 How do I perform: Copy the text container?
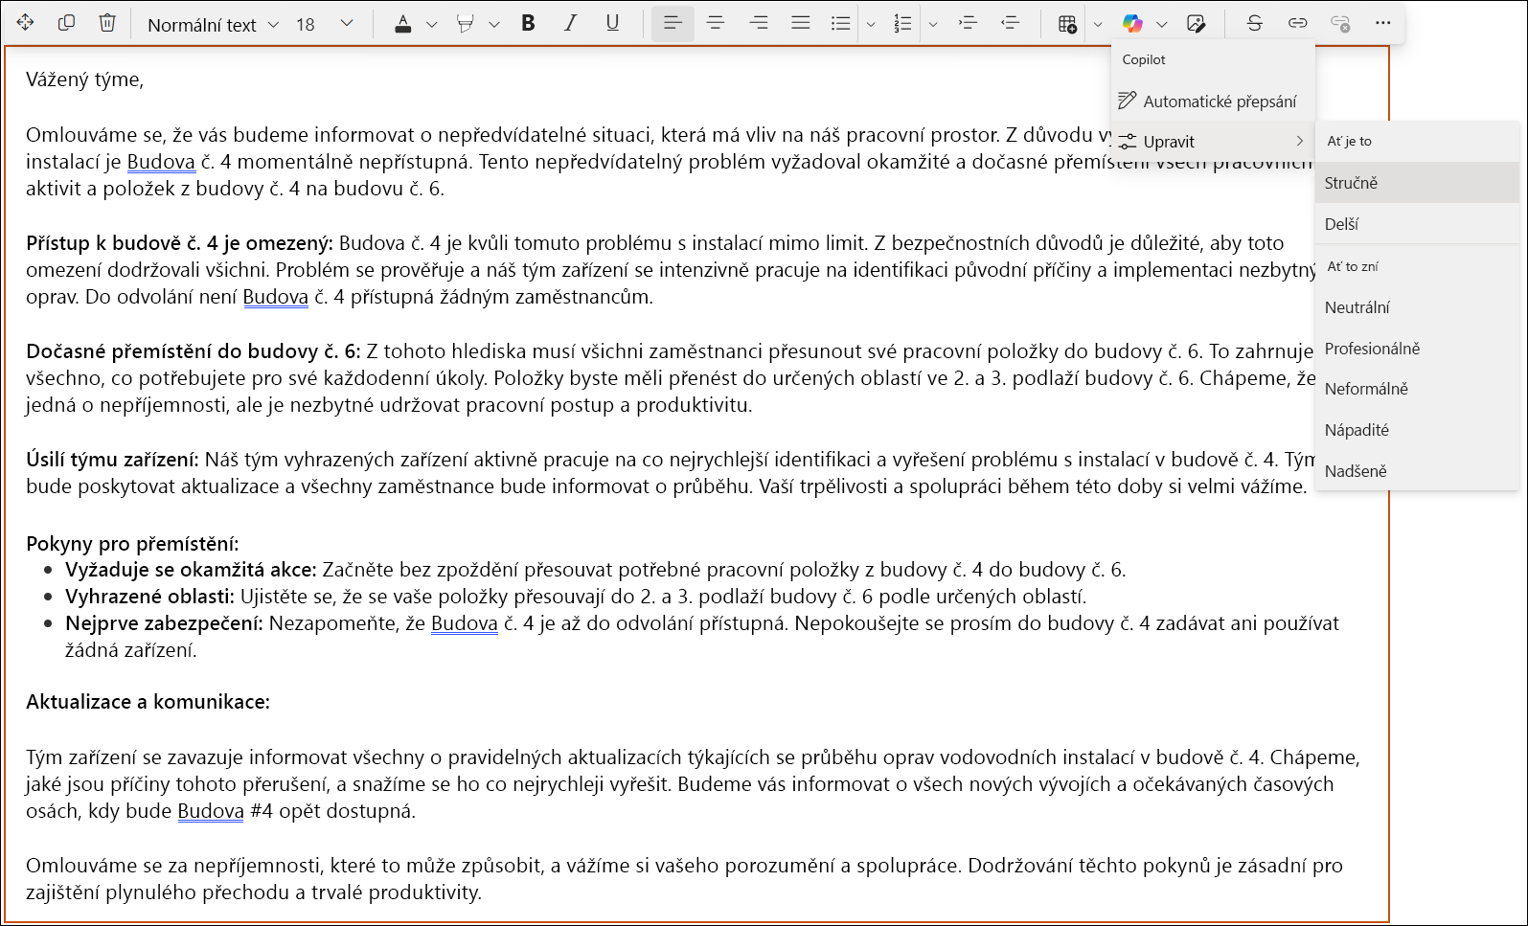[66, 23]
